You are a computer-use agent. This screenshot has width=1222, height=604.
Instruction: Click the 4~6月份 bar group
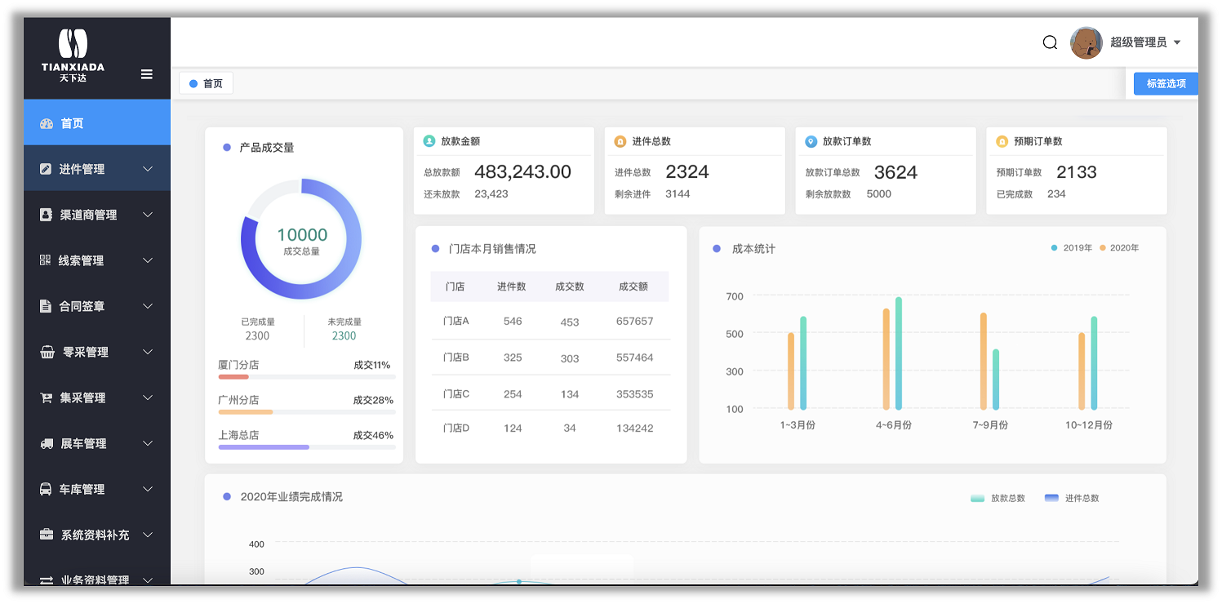(x=892, y=353)
